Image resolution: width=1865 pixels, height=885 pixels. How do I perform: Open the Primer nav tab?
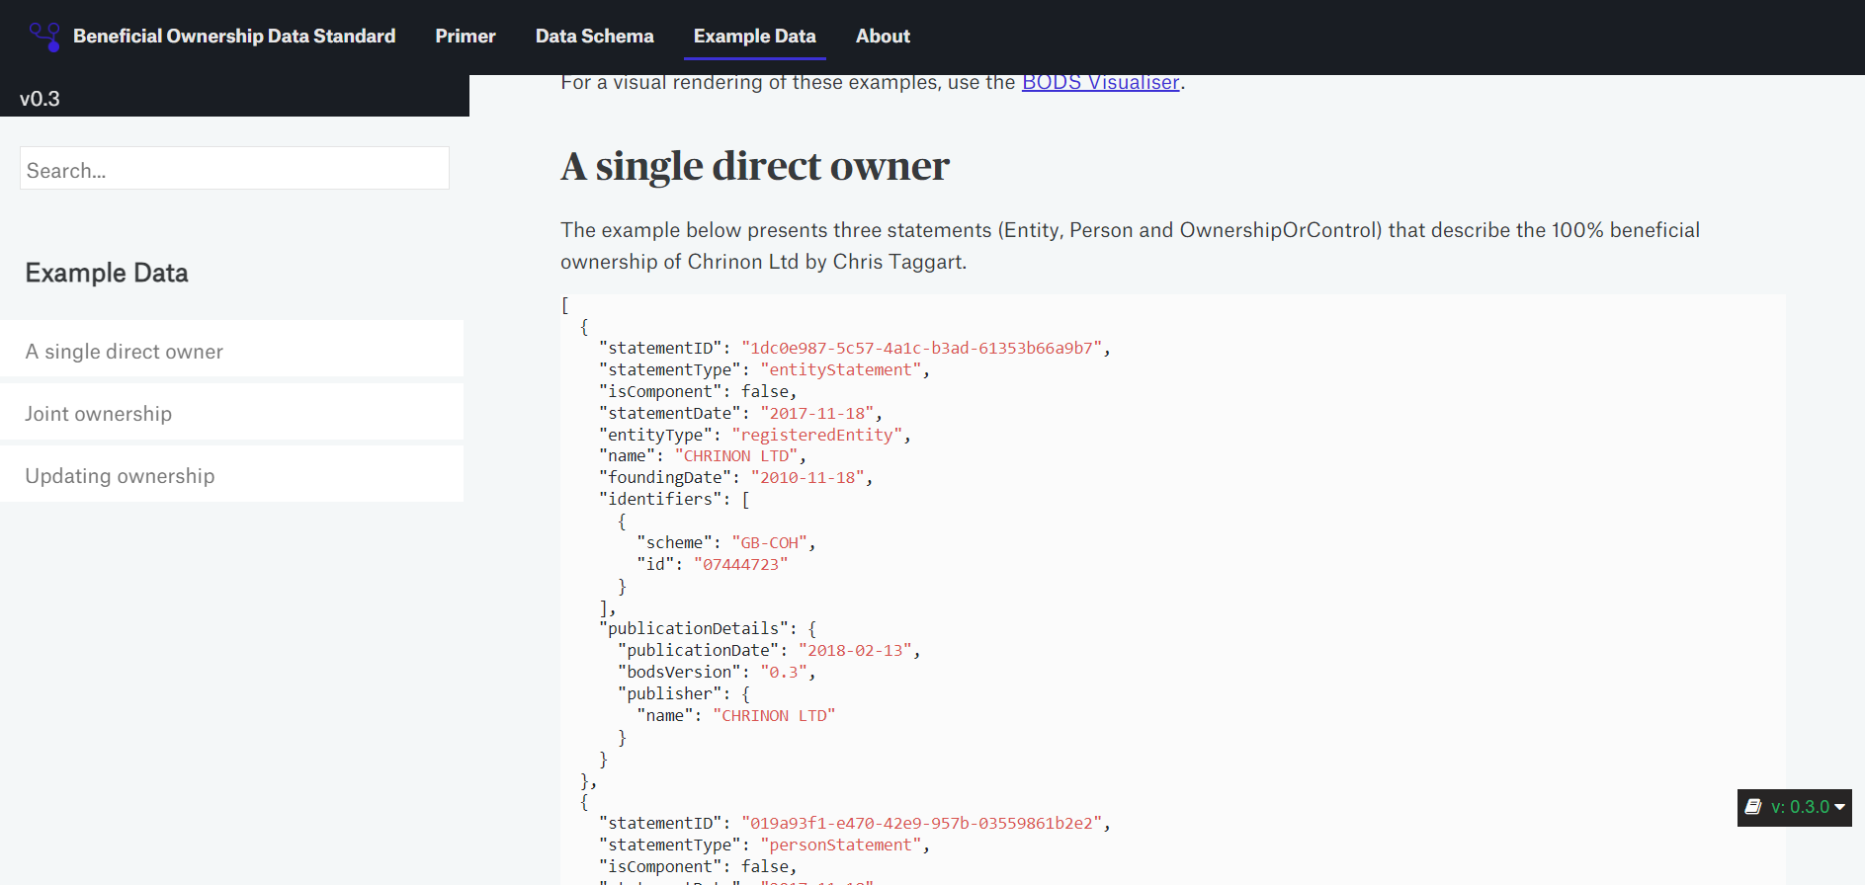465,37
